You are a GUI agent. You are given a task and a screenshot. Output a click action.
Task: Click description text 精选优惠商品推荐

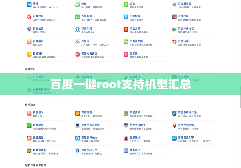[x=139, y=57]
